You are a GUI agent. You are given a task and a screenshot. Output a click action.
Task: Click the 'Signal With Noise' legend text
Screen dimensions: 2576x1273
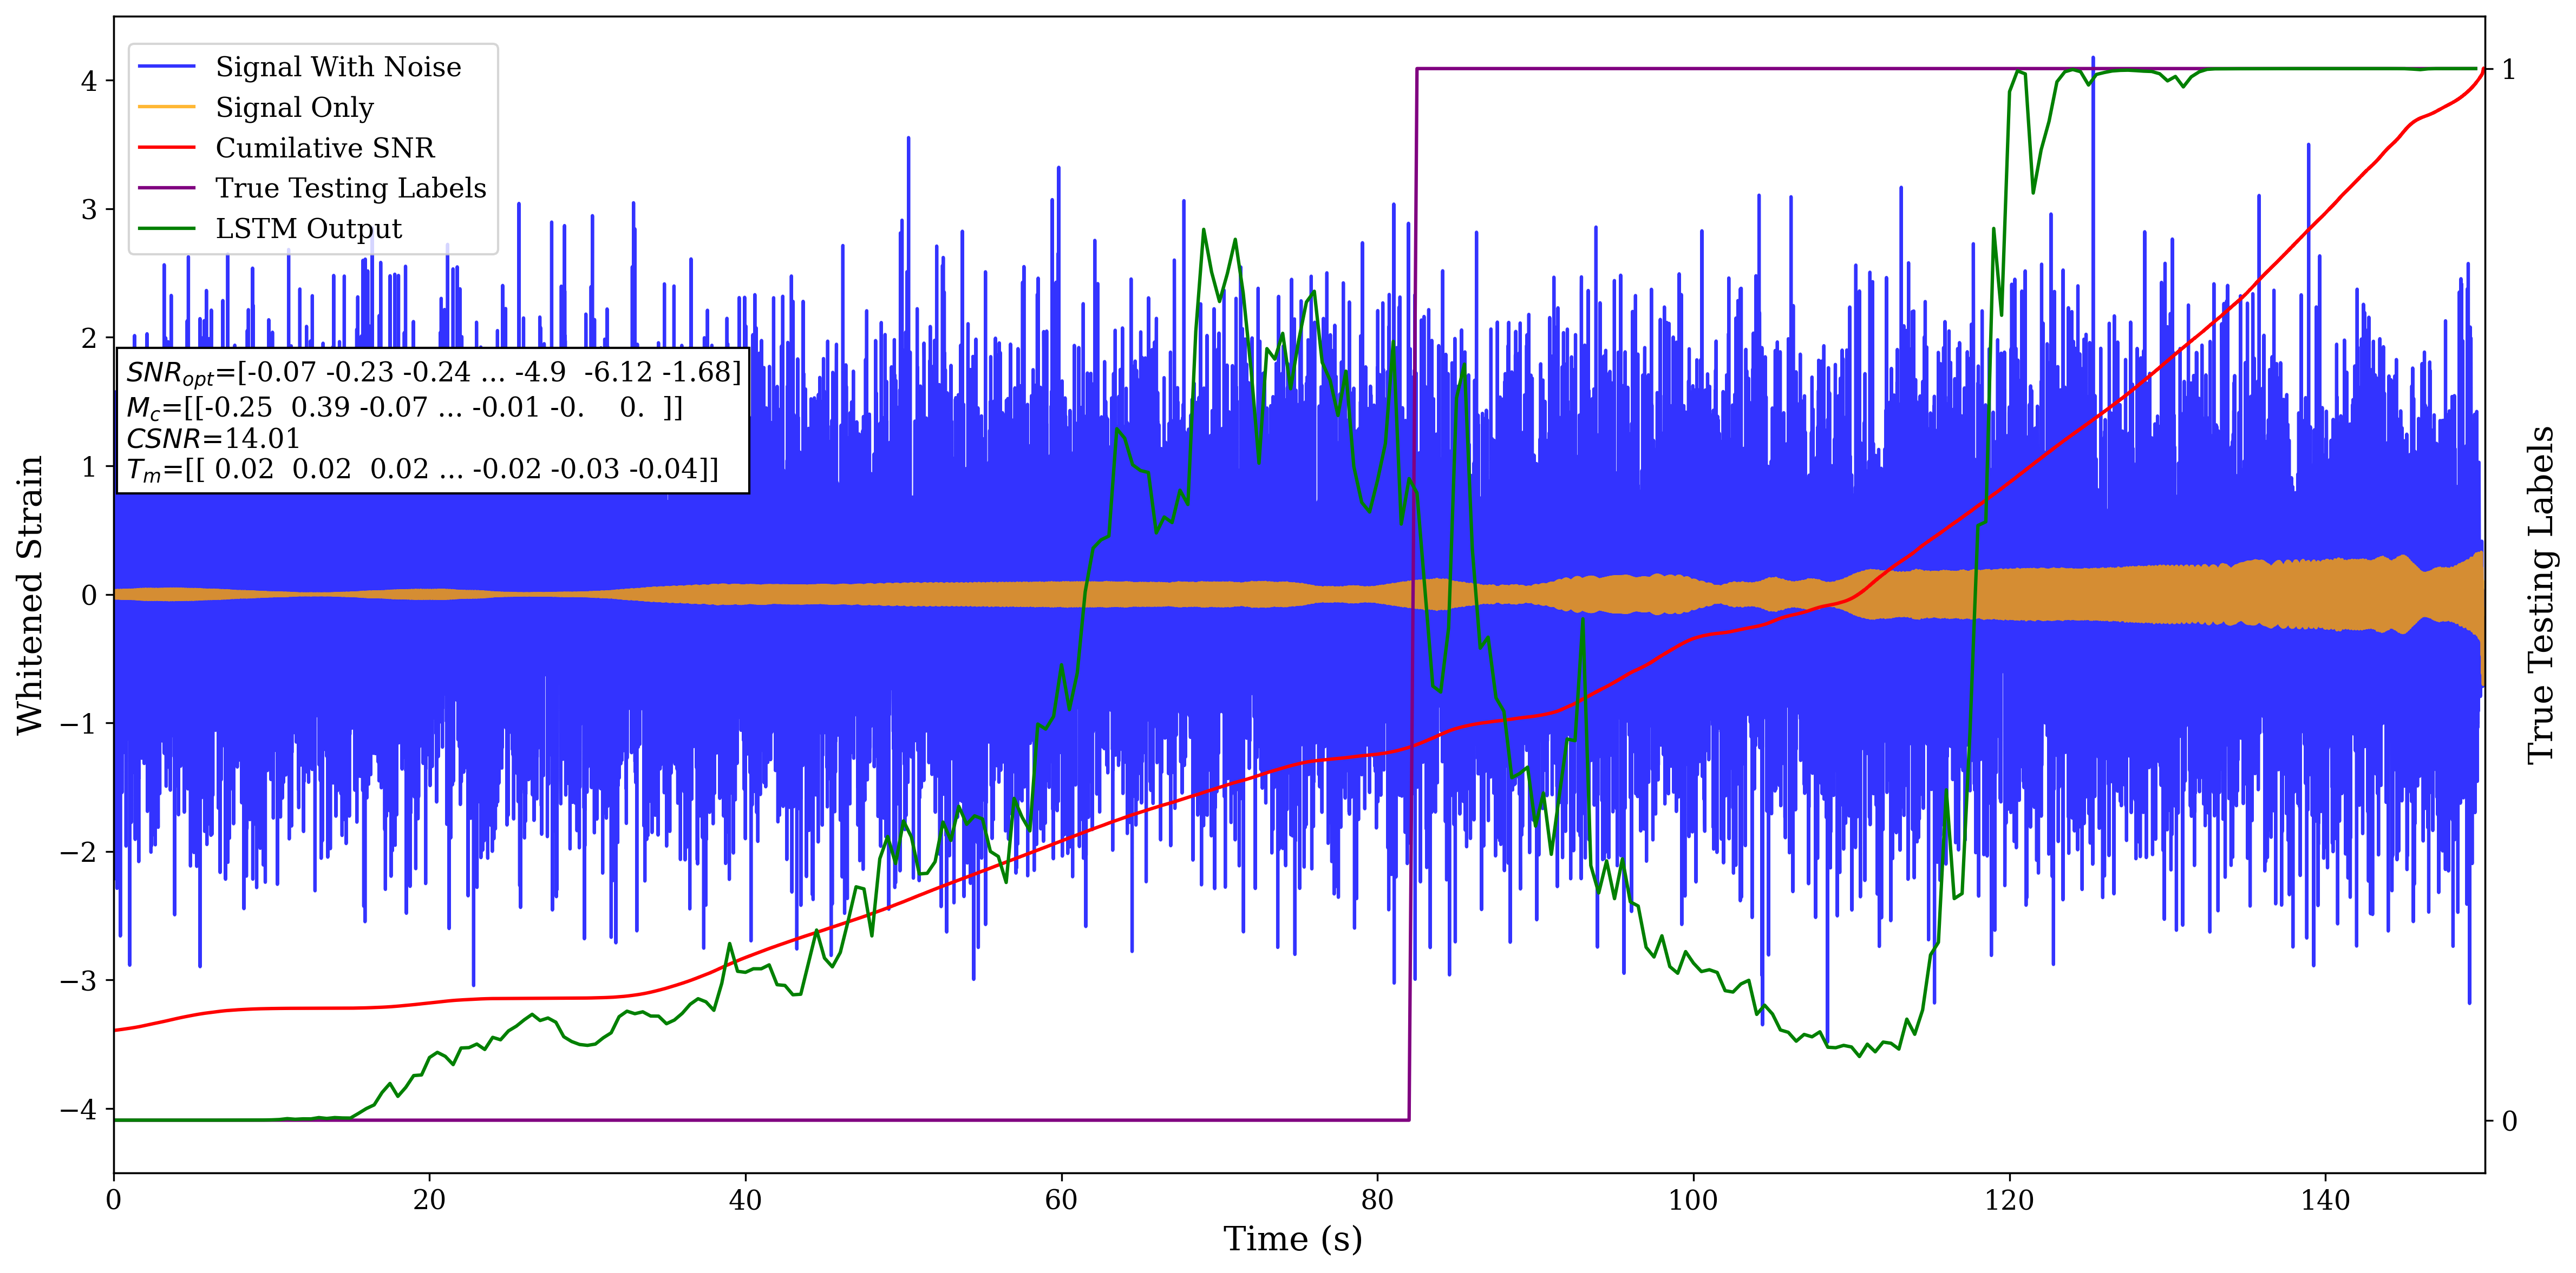338,67
